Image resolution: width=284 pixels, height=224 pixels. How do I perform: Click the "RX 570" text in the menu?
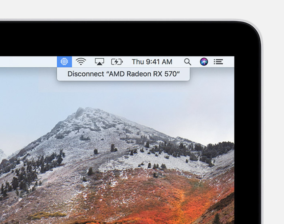point(167,74)
